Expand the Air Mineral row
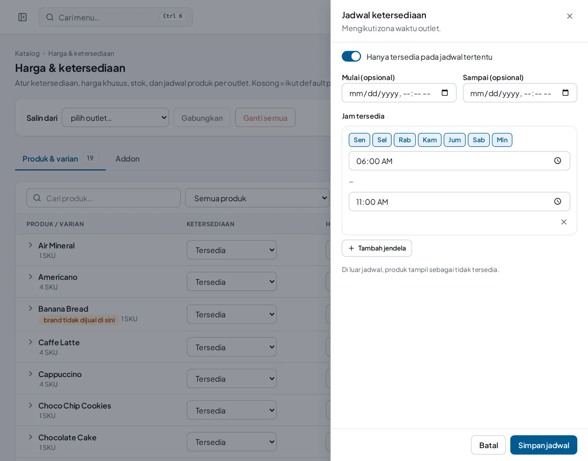This screenshot has height=461, width=588. (x=31, y=245)
